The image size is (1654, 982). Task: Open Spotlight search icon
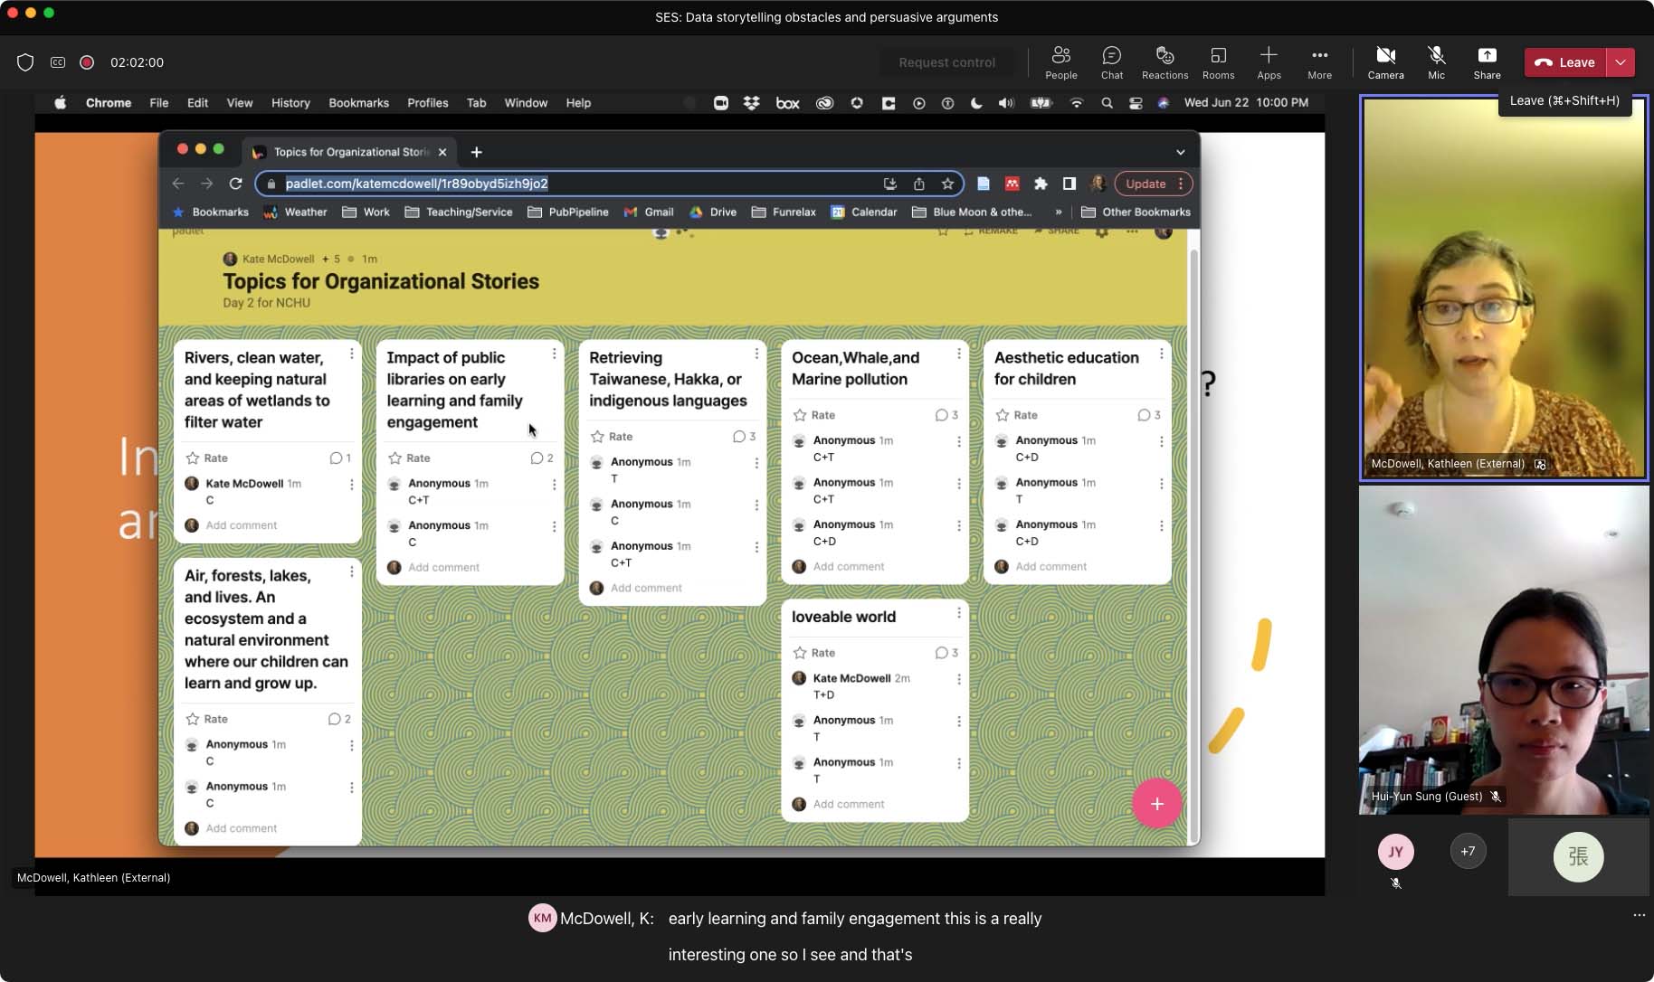tap(1107, 103)
